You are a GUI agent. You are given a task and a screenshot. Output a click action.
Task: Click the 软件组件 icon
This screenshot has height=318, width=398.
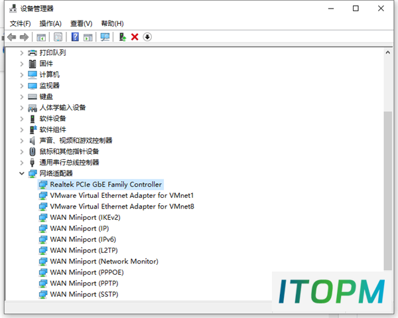33,129
